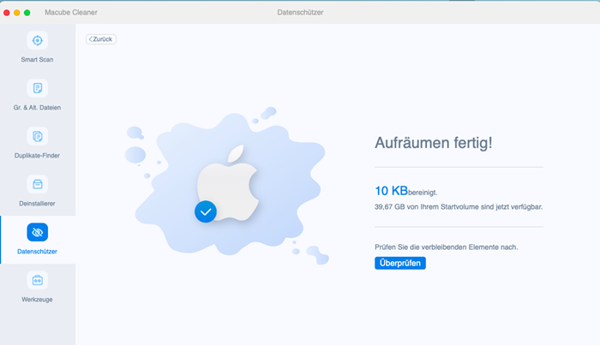Image resolution: width=600 pixels, height=345 pixels.
Task: Open the Duplikate-Finder icon
Action: tap(38, 136)
